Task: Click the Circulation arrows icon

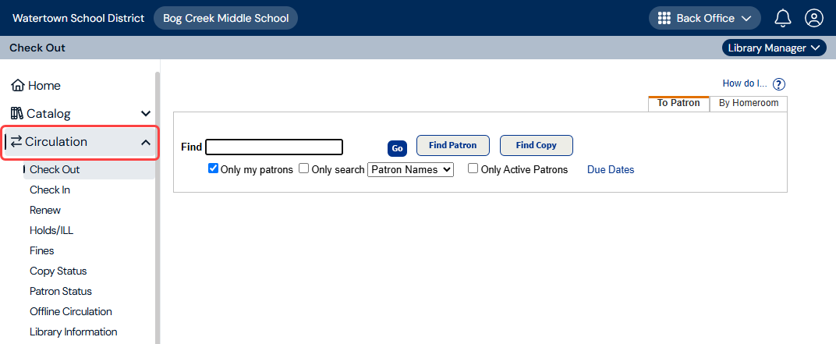Action: tap(16, 141)
